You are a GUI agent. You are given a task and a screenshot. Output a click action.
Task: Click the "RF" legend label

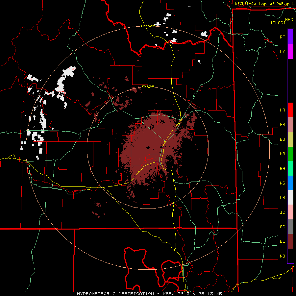tap(282, 37)
